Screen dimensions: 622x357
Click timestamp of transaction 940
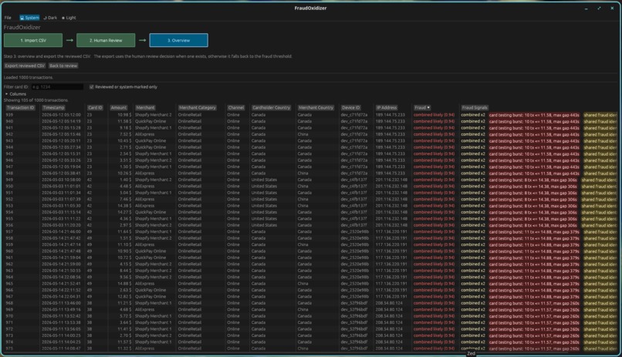[61, 121]
